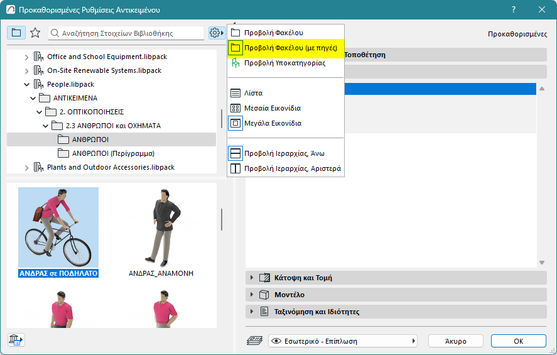
Task: Select ΑΝΔΡΑΣ_ΑΝΑΜΟΝΗ thumbnail
Action: pos(161,232)
